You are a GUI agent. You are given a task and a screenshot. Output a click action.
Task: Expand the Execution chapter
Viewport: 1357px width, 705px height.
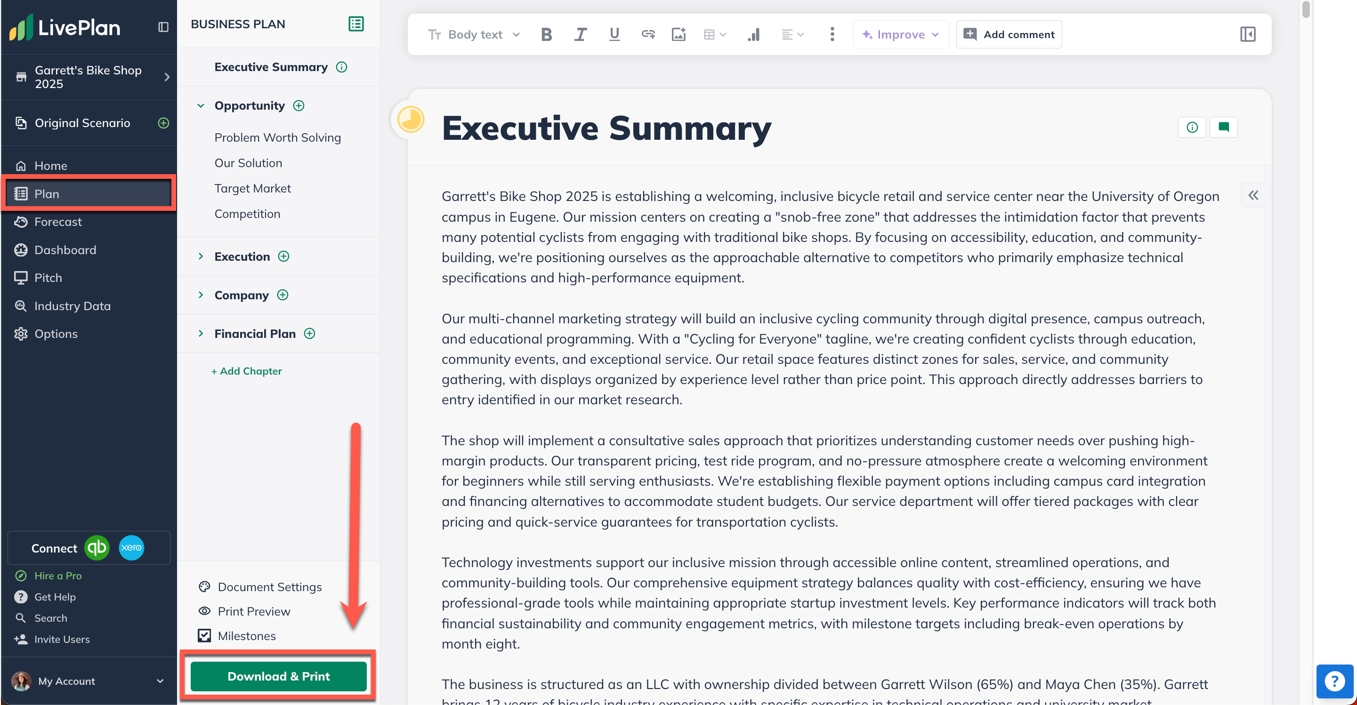[201, 256]
